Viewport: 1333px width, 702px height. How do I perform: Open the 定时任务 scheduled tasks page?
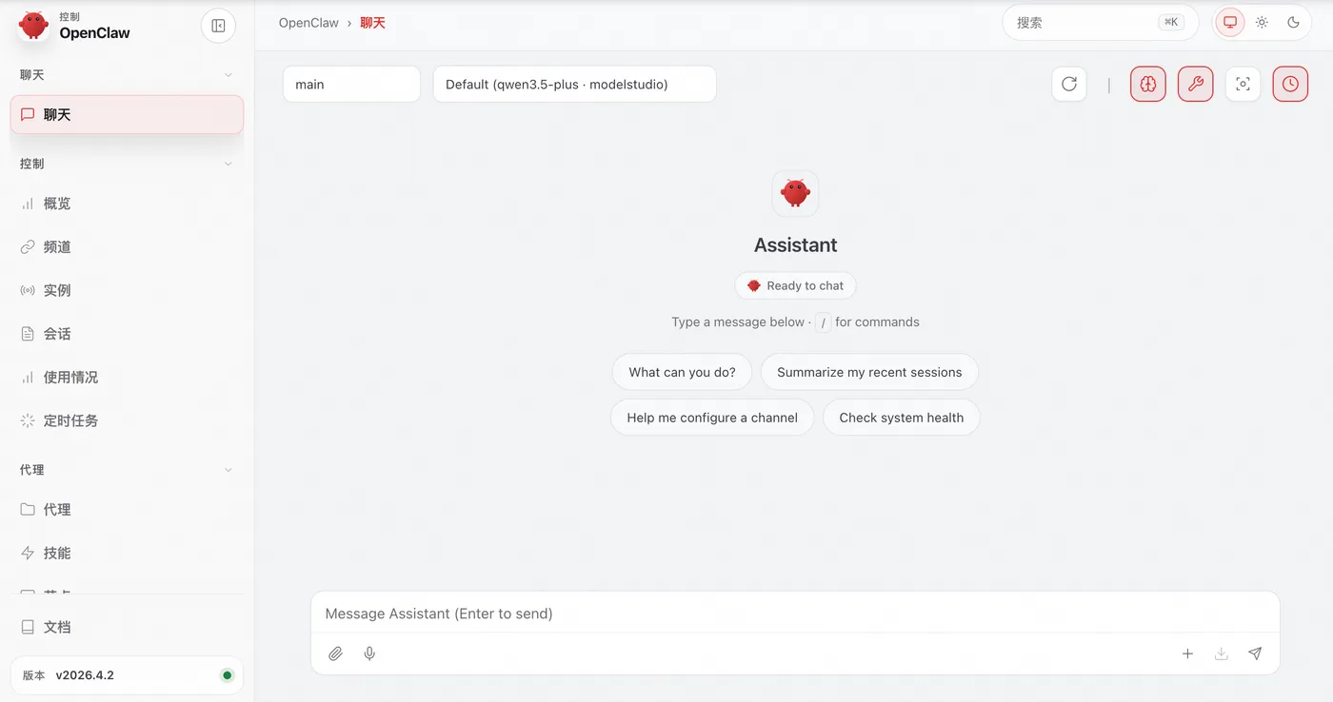pyautogui.click(x=127, y=420)
